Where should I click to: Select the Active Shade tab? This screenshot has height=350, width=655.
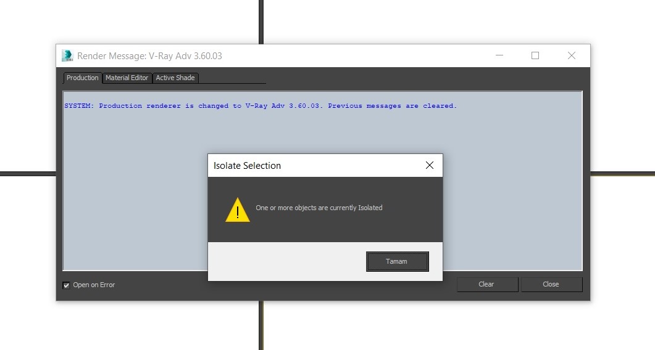pyautogui.click(x=175, y=78)
